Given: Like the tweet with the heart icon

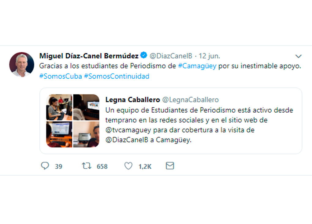Looking at the screenshot, I should click(128, 166).
